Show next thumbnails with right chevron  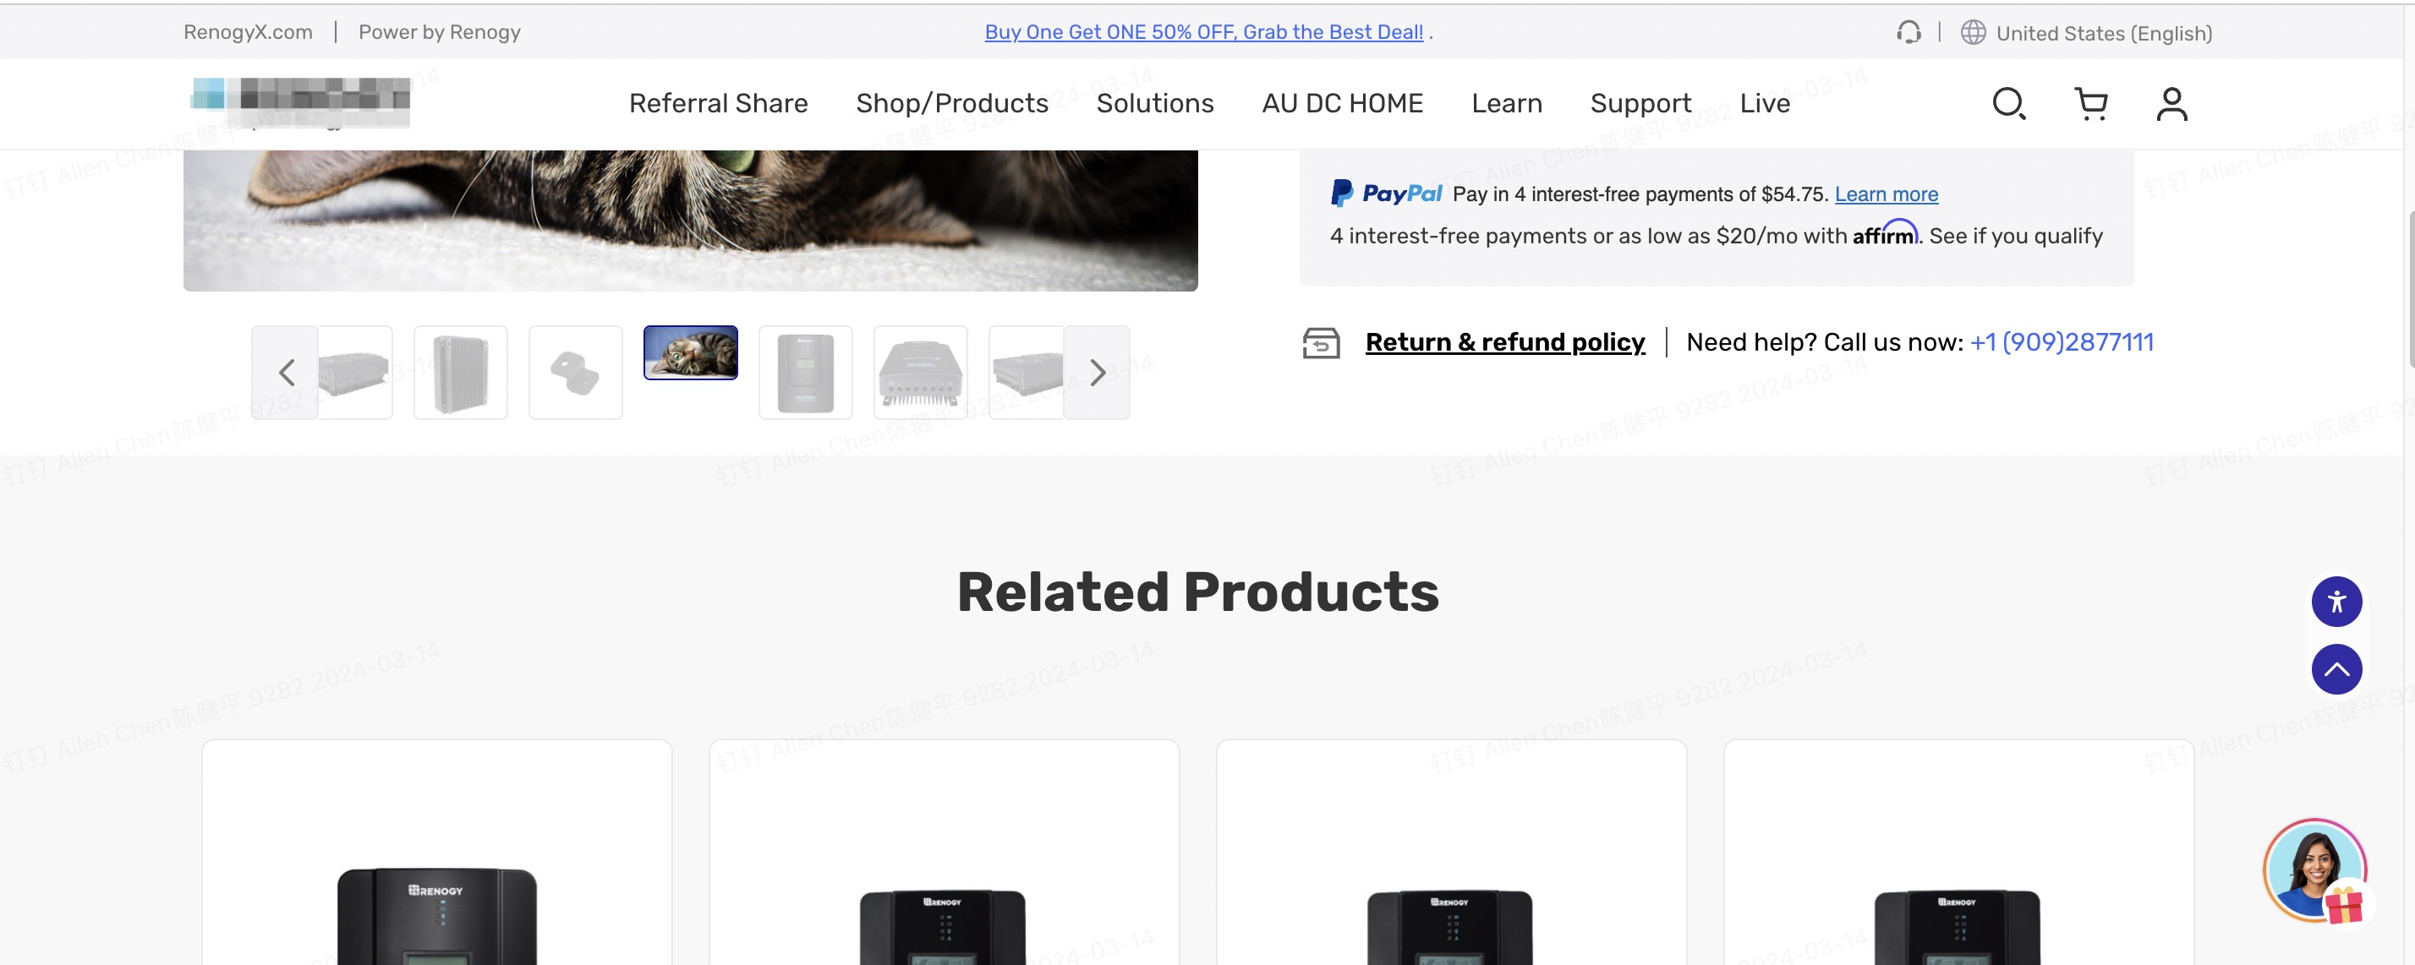[1097, 373]
